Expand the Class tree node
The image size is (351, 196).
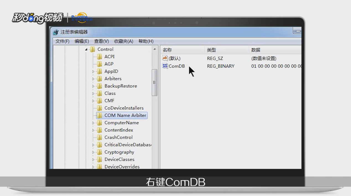tap(94, 93)
